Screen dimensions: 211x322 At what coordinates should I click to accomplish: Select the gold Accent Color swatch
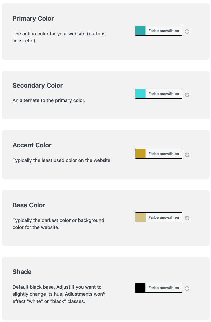pos(140,154)
